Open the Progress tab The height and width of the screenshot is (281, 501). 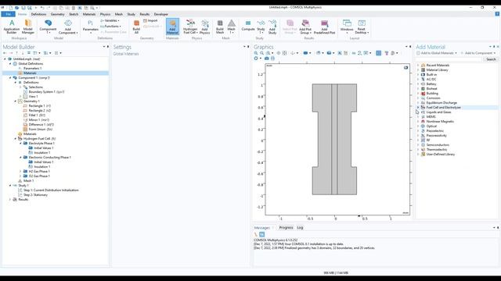click(x=286, y=227)
